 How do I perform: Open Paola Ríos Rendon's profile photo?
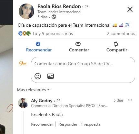[x=26, y=11]
